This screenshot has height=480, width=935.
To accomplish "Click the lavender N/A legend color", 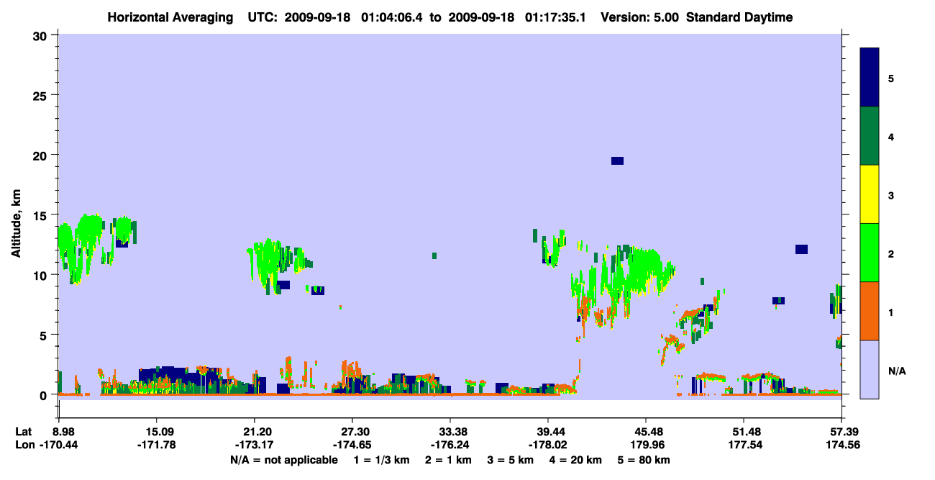I will coord(870,369).
